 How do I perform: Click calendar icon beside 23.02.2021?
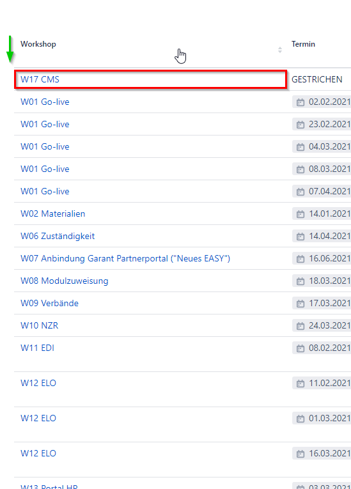[300, 125]
